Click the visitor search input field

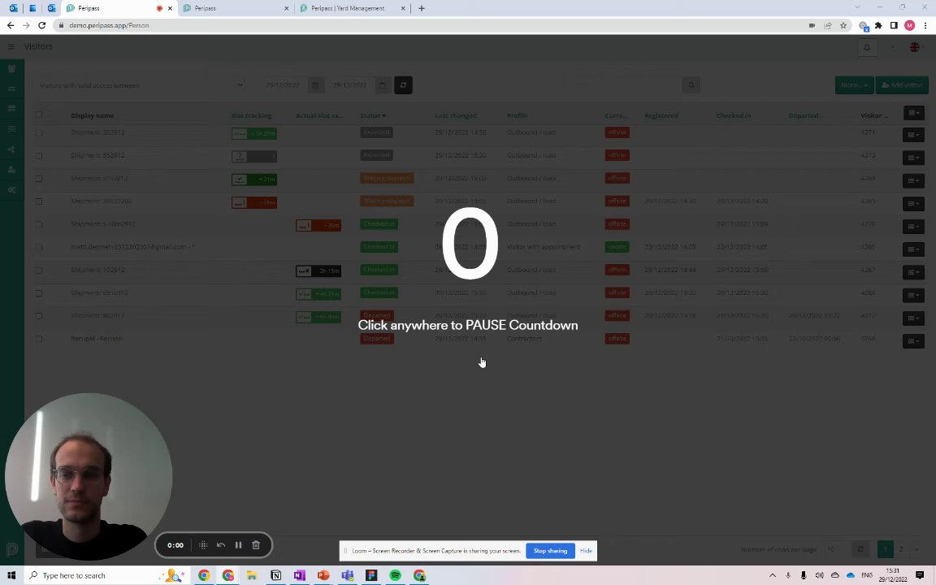[622, 84]
